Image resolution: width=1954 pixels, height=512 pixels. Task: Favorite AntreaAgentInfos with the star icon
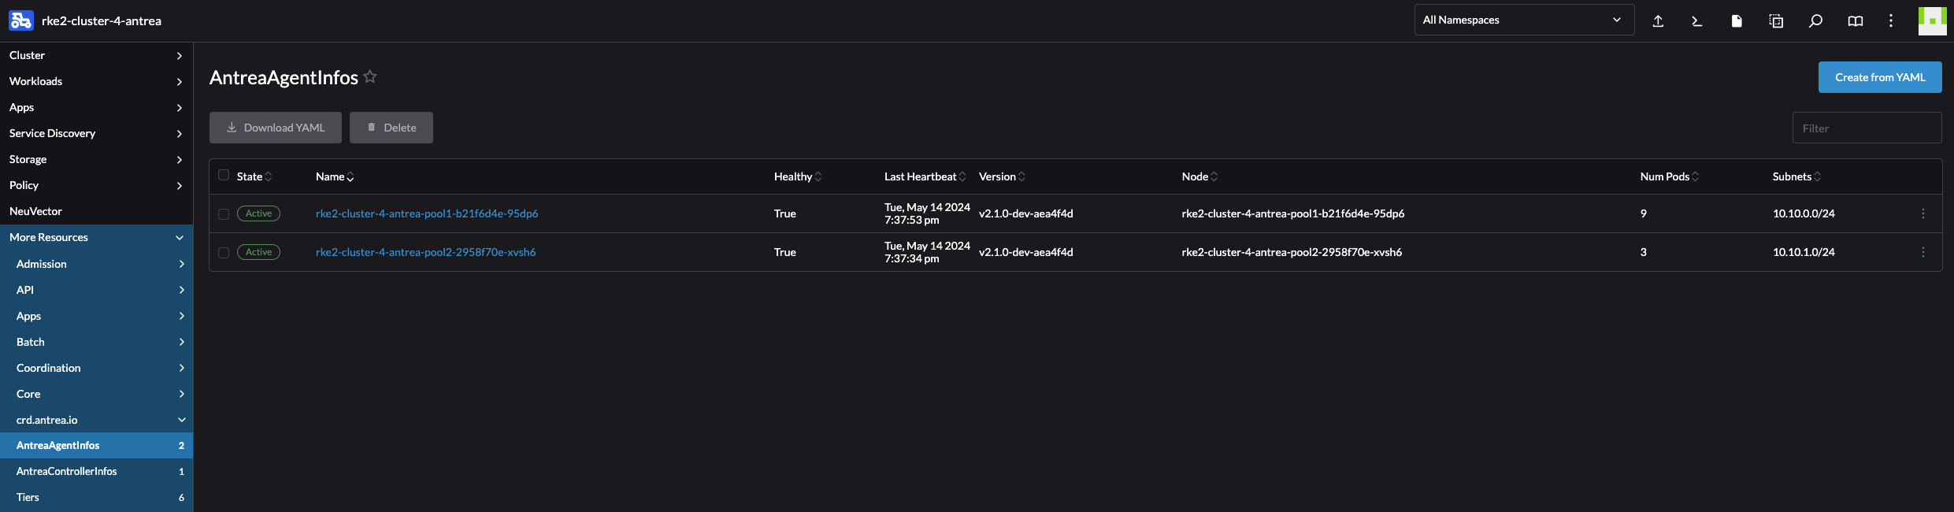pos(370,76)
